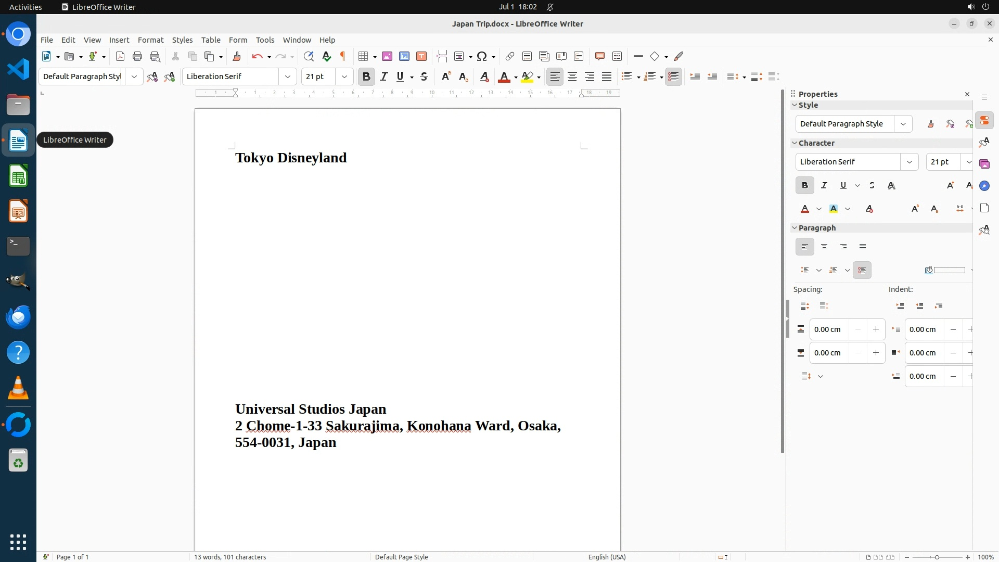The height and width of the screenshot is (562, 999).
Task: Click Clone Formatting paintbrush icon
Action: (x=237, y=56)
